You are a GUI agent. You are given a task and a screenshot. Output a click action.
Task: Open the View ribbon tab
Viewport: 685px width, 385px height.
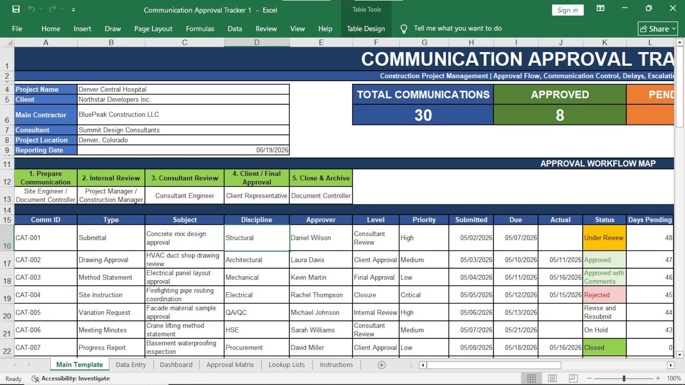(x=297, y=28)
